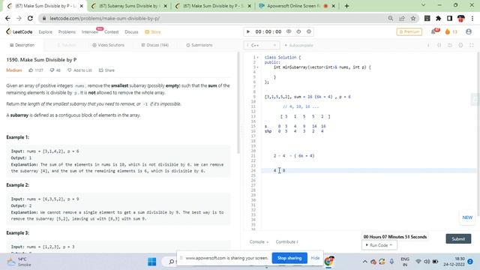Open the Store link
Viewport: 480px width, 270px height.
click(153, 31)
